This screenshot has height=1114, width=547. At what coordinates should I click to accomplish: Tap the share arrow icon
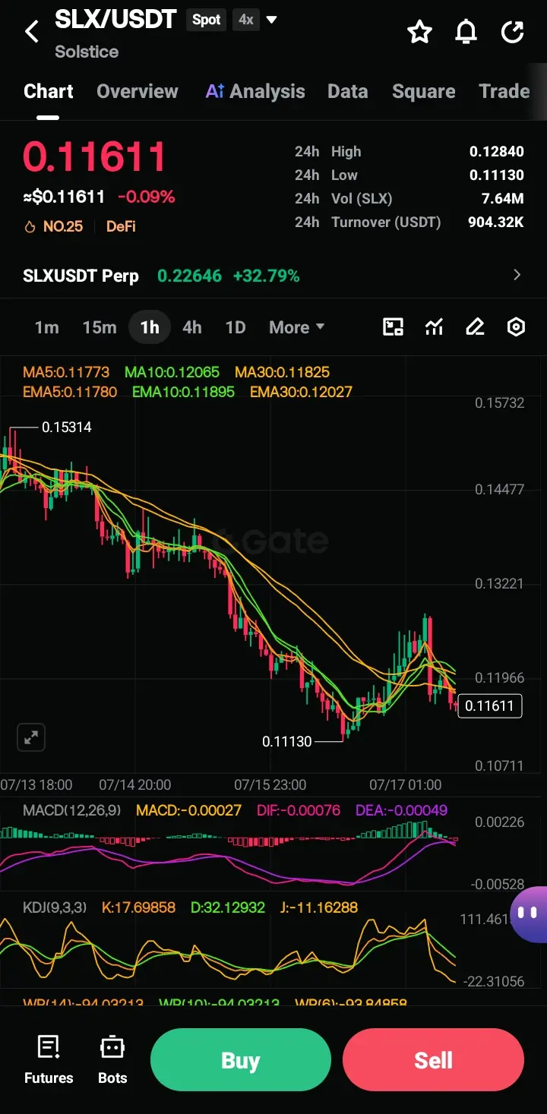pyautogui.click(x=513, y=32)
